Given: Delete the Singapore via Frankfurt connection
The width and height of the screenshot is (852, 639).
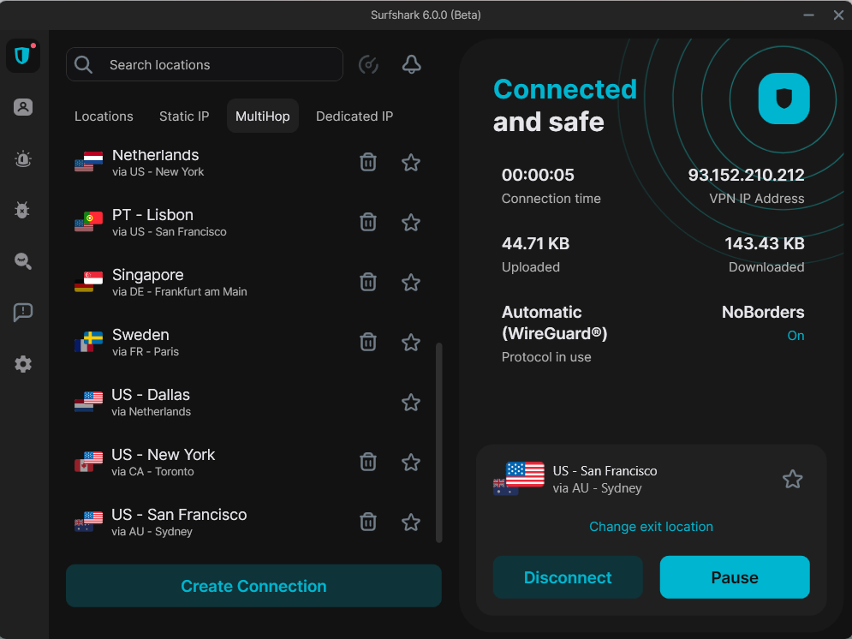Looking at the screenshot, I should point(368,283).
